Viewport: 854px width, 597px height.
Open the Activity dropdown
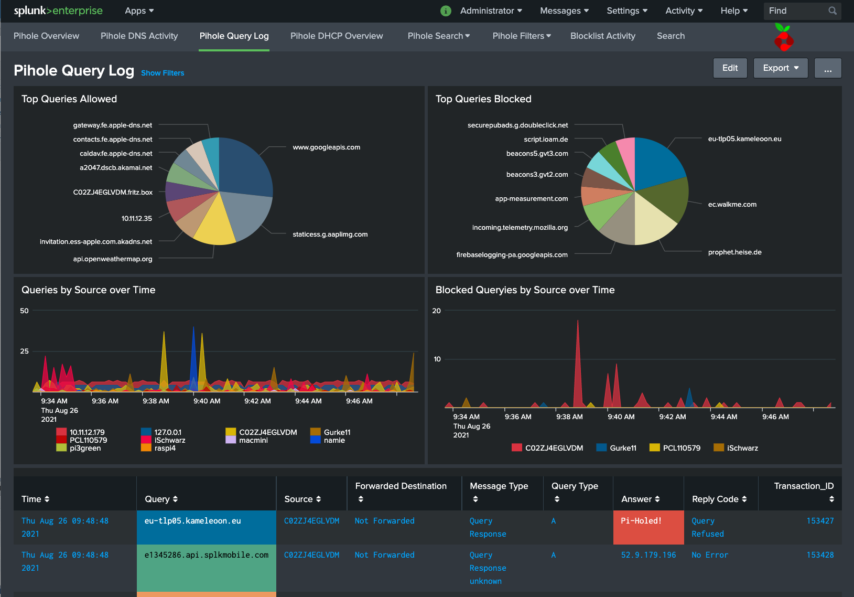tap(684, 10)
